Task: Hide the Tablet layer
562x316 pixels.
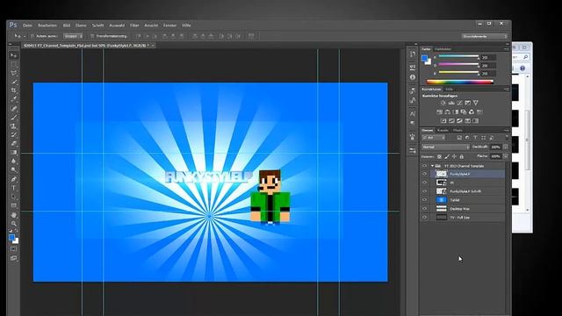Action: click(424, 199)
